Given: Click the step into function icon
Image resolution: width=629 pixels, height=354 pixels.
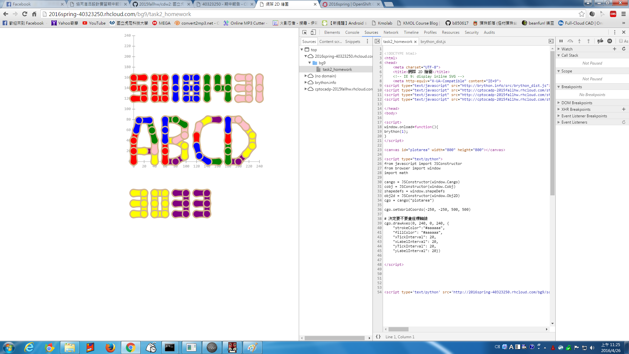Looking at the screenshot, I should (579, 41).
